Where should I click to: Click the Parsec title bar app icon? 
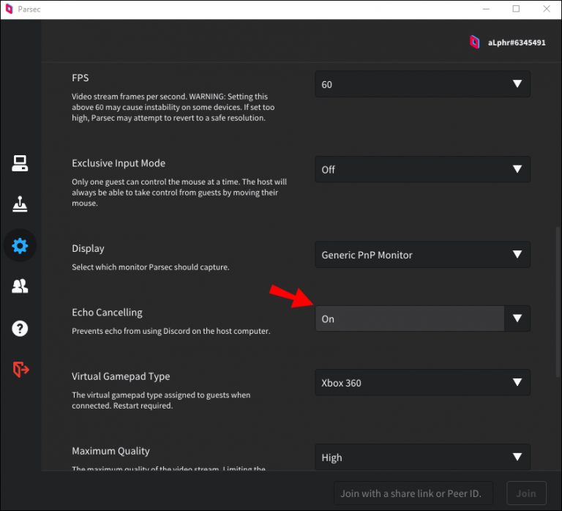(9, 10)
